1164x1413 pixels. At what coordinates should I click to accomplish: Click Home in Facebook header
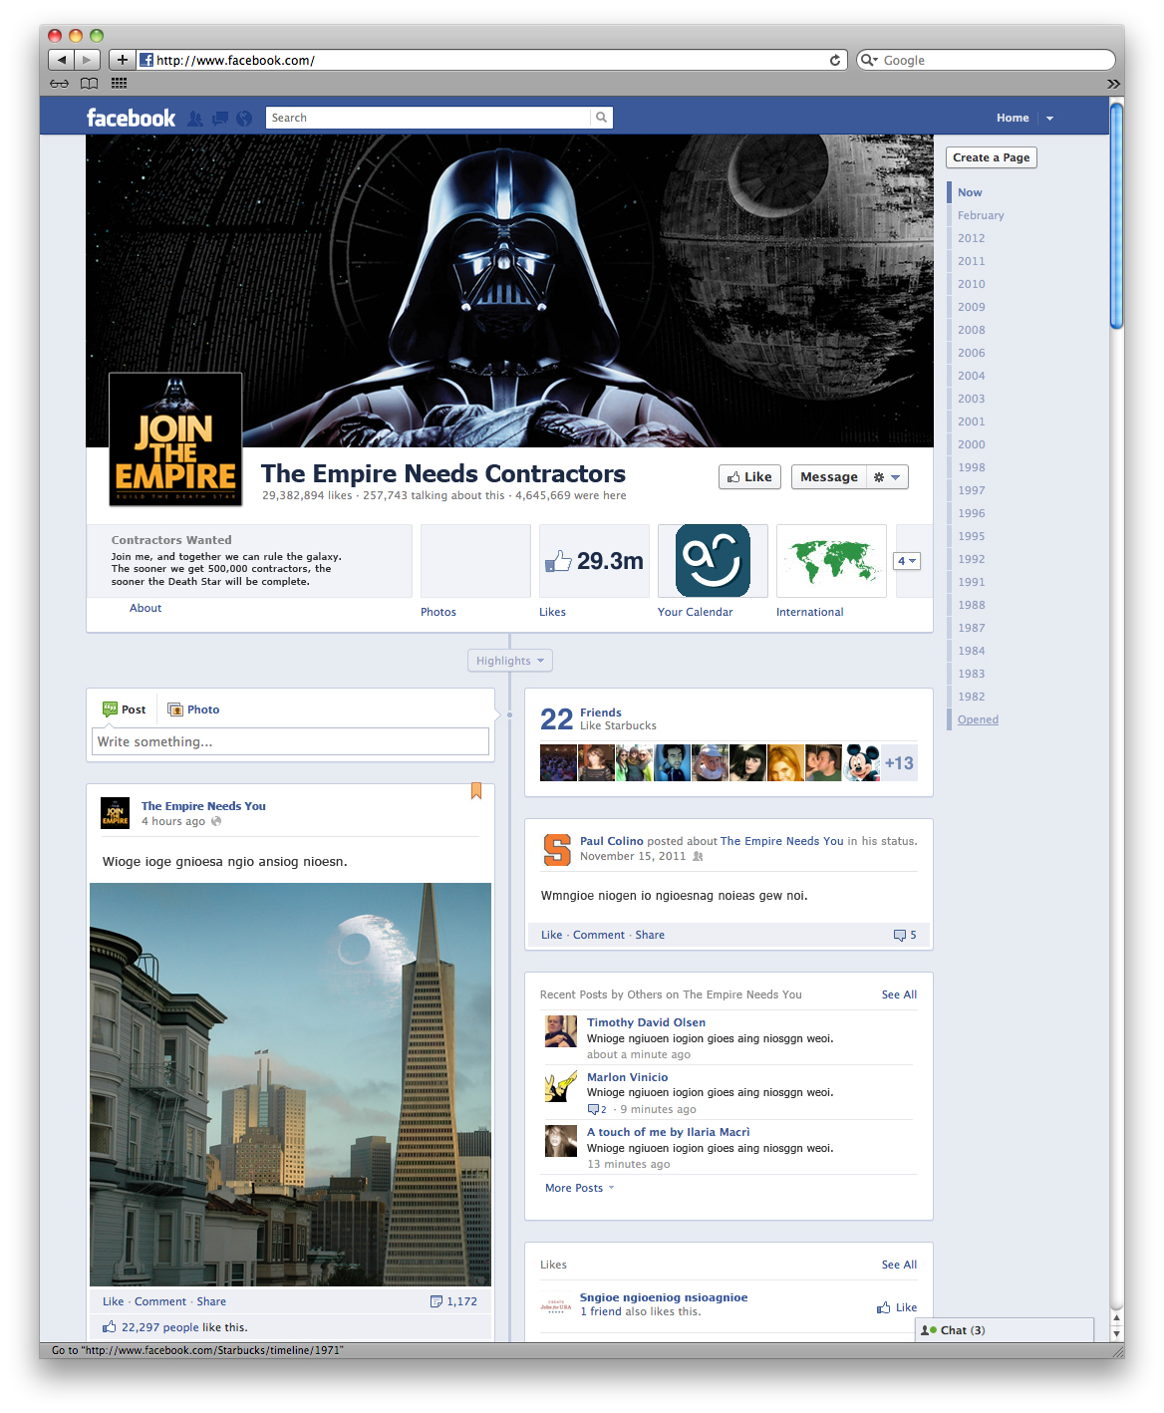tap(1013, 118)
